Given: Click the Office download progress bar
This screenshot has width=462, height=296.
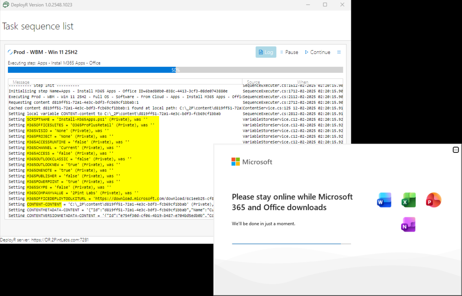Looking at the screenshot, I should [x=291, y=244].
